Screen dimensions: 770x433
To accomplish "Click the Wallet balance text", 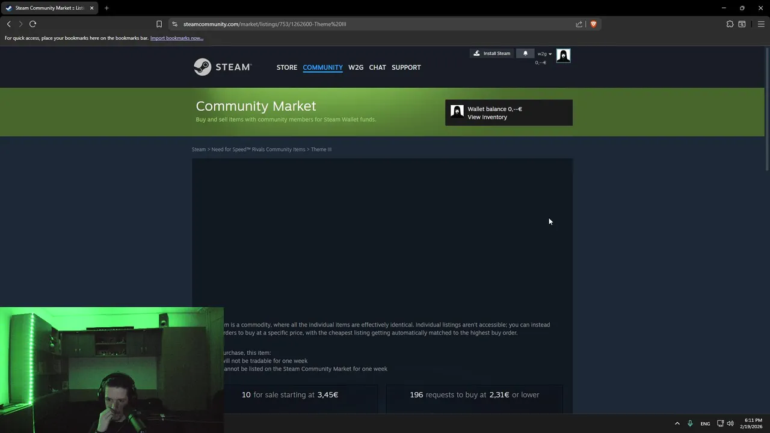I will click(x=494, y=109).
